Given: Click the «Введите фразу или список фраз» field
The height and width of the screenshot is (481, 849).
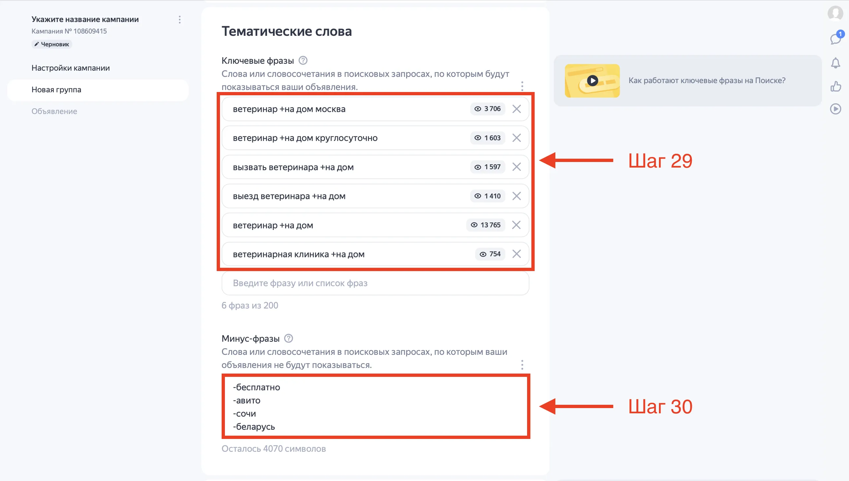Looking at the screenshot, I should pyautogui.click(x=375, y=283).
